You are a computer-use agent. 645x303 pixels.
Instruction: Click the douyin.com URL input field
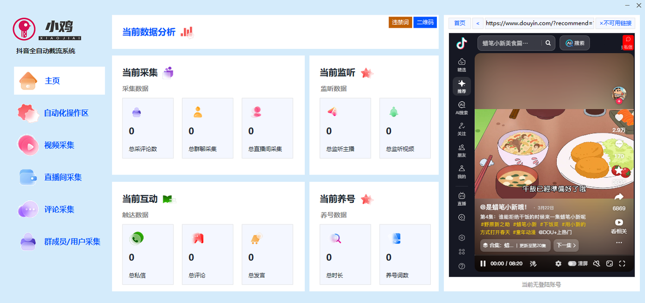tap(538, 23)
